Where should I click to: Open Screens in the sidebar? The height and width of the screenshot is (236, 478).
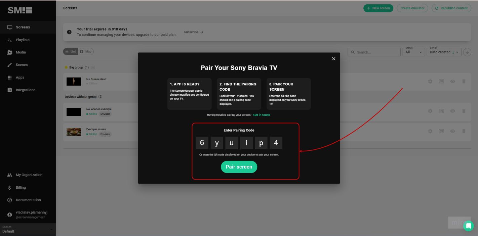[28, 27]
